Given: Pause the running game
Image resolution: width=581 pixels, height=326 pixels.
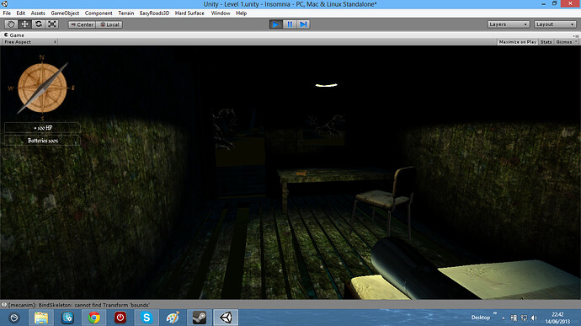Looking at the screenshot, I should (290, 24).
